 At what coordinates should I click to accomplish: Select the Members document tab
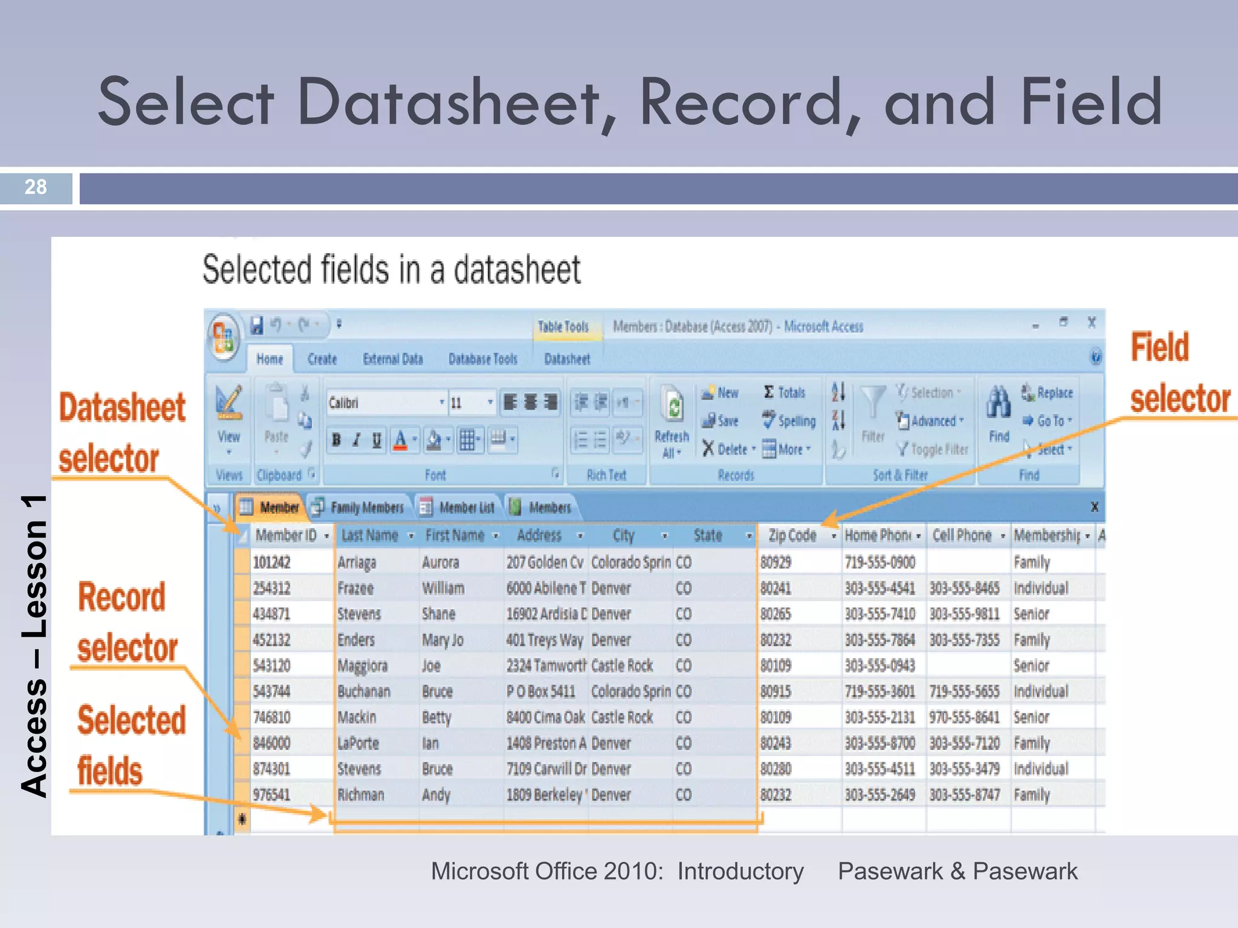coord(542,507)
